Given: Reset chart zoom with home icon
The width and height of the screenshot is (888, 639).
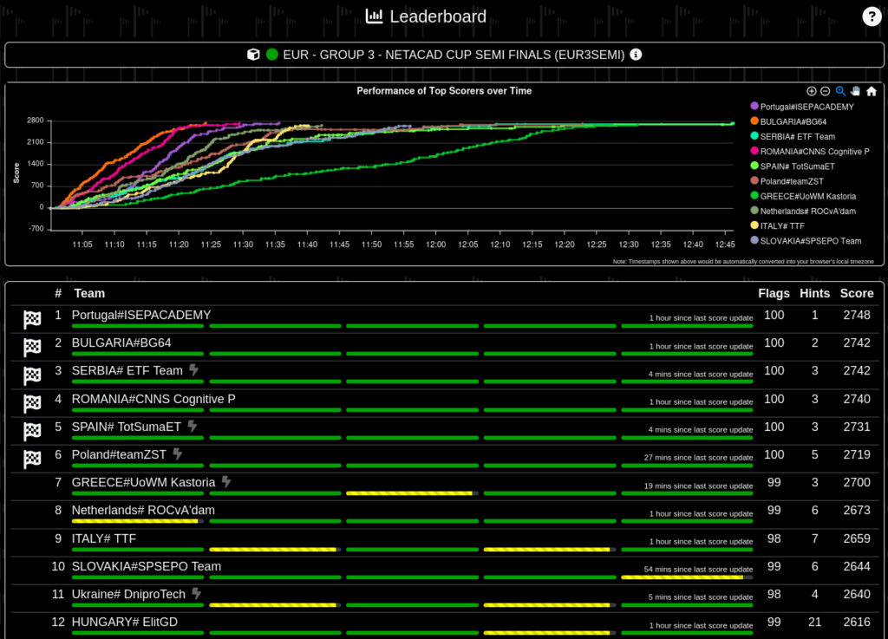Looking at the screenshot, I should (871, 91).
